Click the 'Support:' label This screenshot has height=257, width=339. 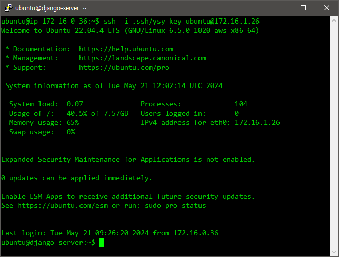(29, 68)
